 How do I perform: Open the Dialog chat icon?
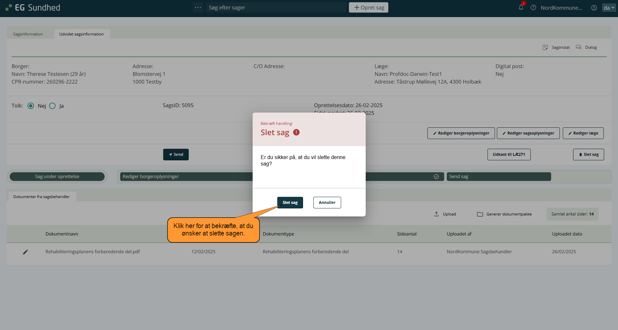click(579, 47)
